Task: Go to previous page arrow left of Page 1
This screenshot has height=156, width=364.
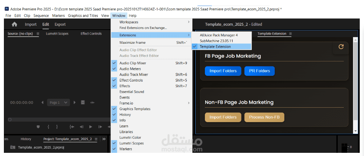Action: [x=43, y=103]
